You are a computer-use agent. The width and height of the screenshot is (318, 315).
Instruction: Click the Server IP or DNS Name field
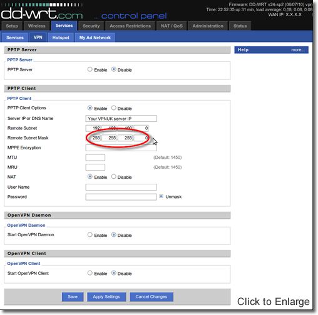click(x=121, y=119)
